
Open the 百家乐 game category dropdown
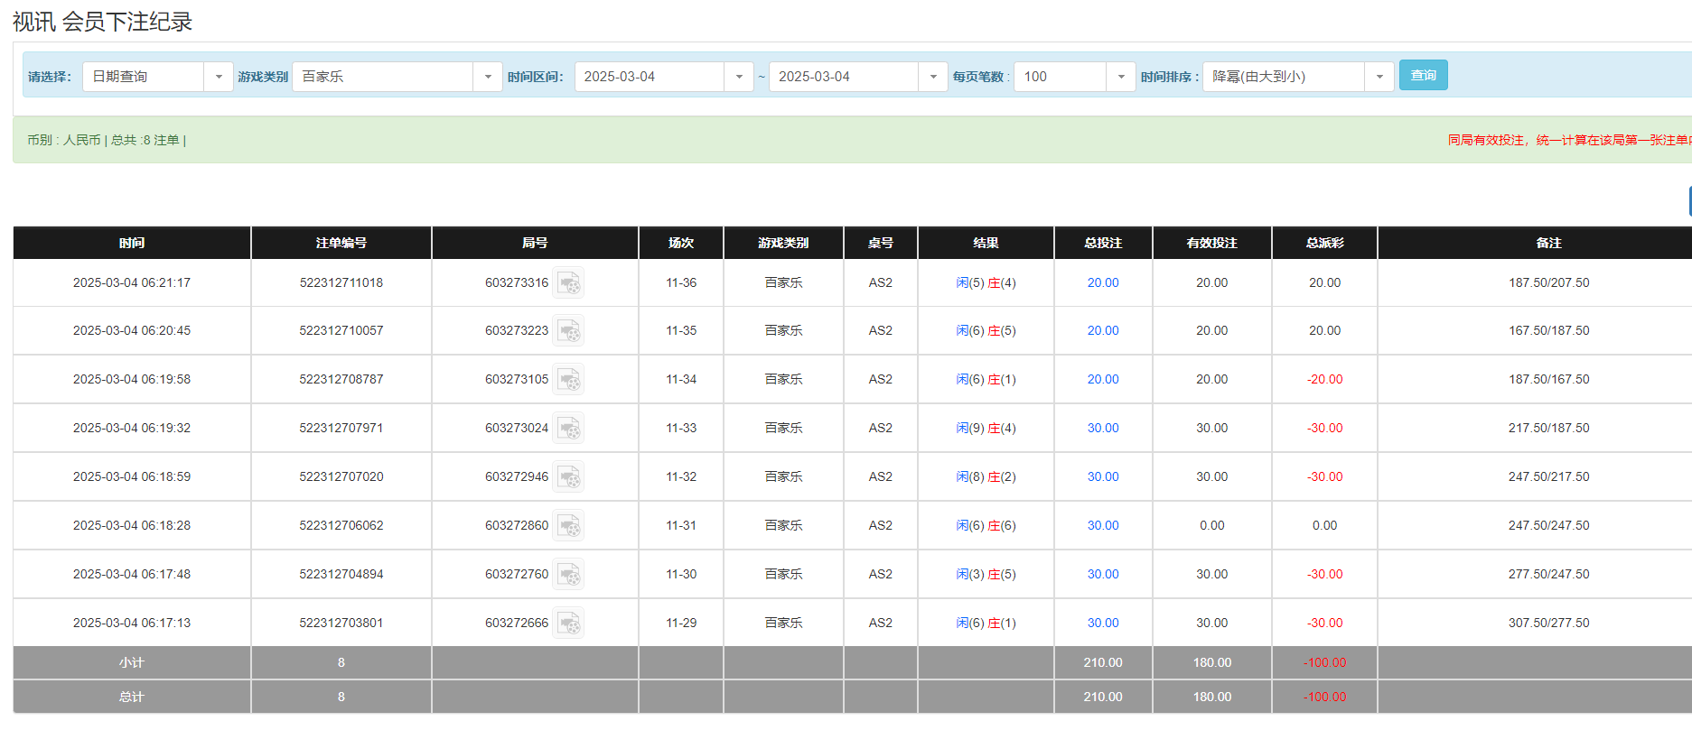(487, 77)
